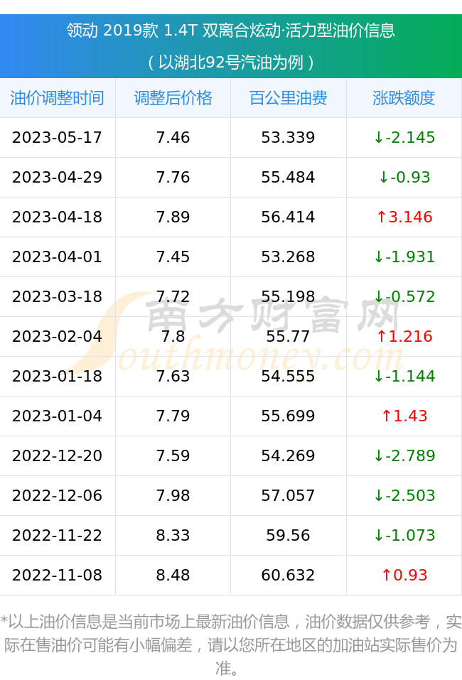Click fuel cost value 57.057
The width and height of the screenshot is (462, 680).
(288, 496)
